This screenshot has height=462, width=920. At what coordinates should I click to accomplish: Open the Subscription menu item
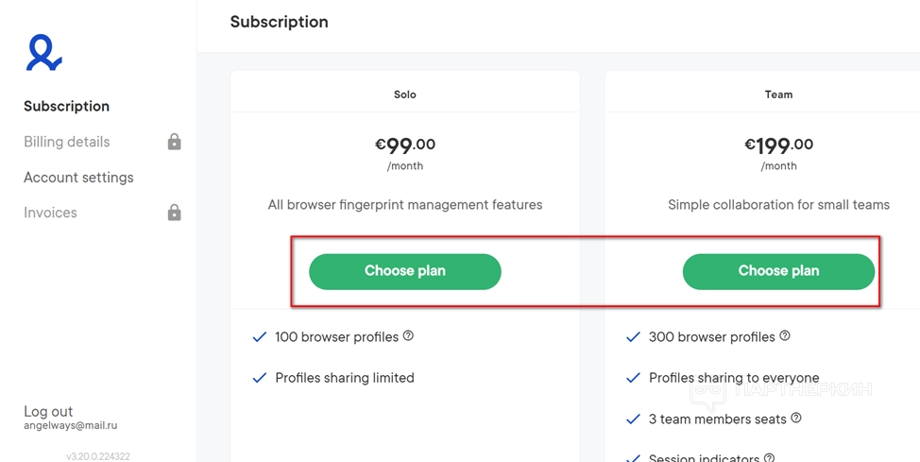[x=66, y=107]
